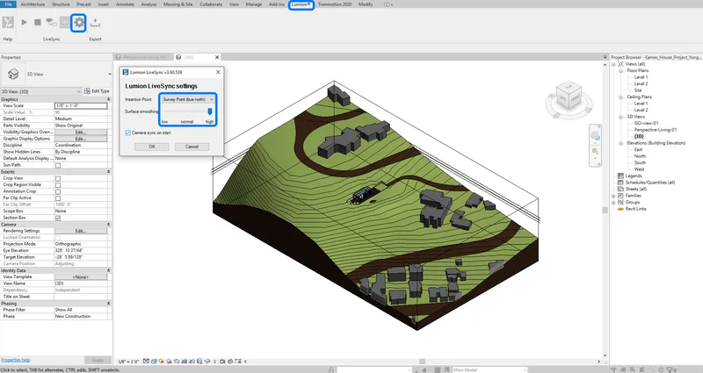Open Lumion Help icon in ribbon
The width and height of the screenshot is (703, 373).
(x=8, y=23)
